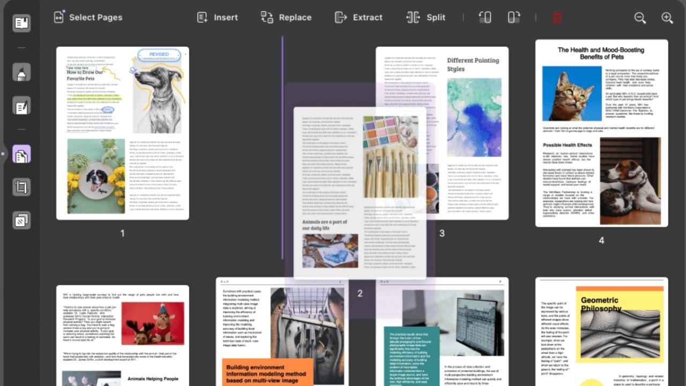Screen dimensions: 686x386
Task: Zoom out the page thumbnails
Action: (x=640, y=18)
